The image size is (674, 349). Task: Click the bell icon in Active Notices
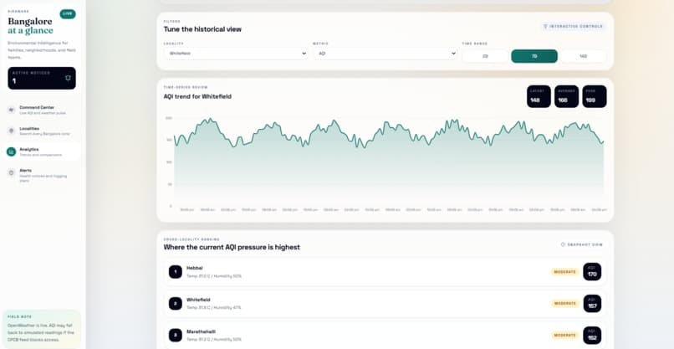click(x=68, y=78)
